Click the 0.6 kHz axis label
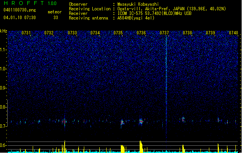 [3, 145]
